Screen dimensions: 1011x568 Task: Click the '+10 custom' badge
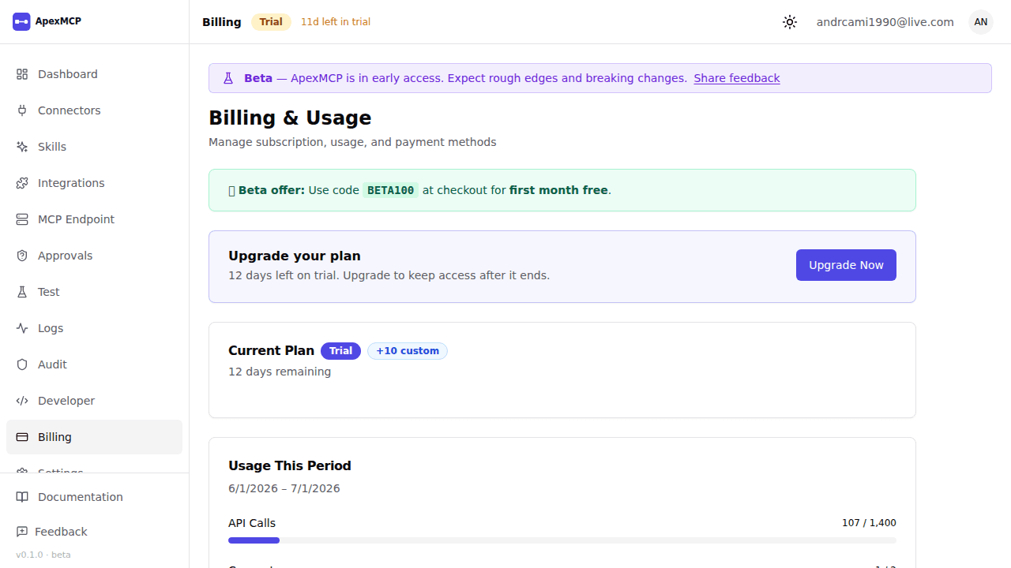pyautogui.click(x=408, y=351)
